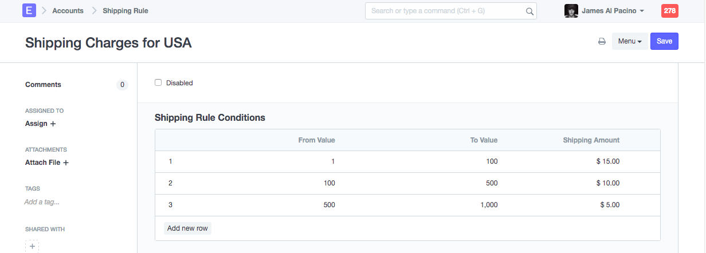The height and width of the screenshot is (253, 706).
Task: Click the print icon
Action: click(x=602, y=41)
